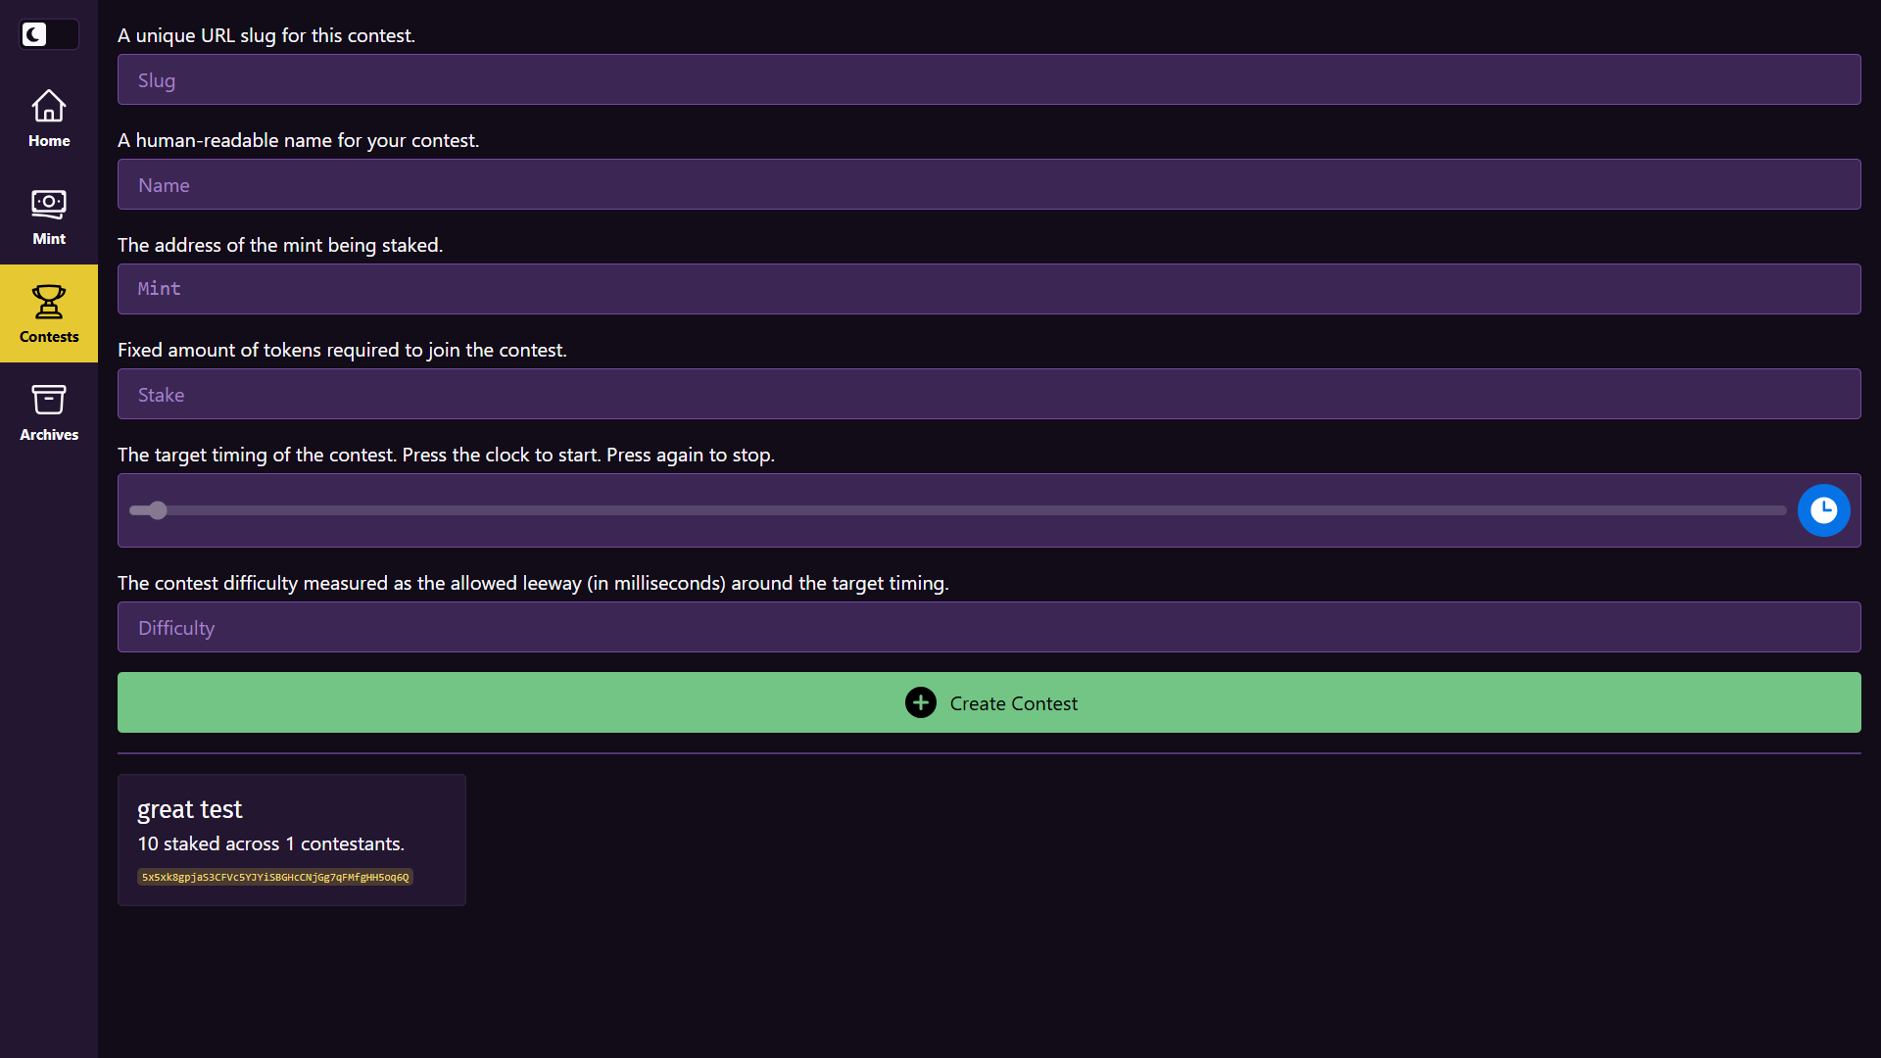The height and width of the screenshot is (1058, 1881).
Task: Click the plus icon on Create Contest button
Action: tap(921, 701)
